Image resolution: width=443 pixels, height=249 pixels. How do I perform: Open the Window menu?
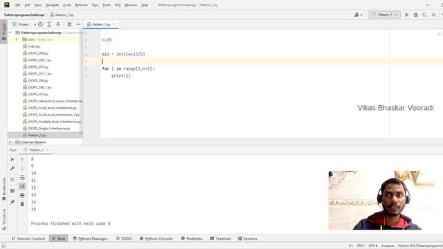tap(131, 5)
